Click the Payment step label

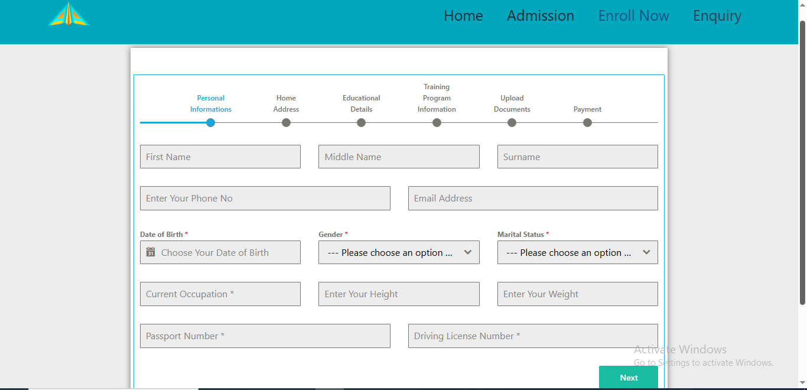587,109
